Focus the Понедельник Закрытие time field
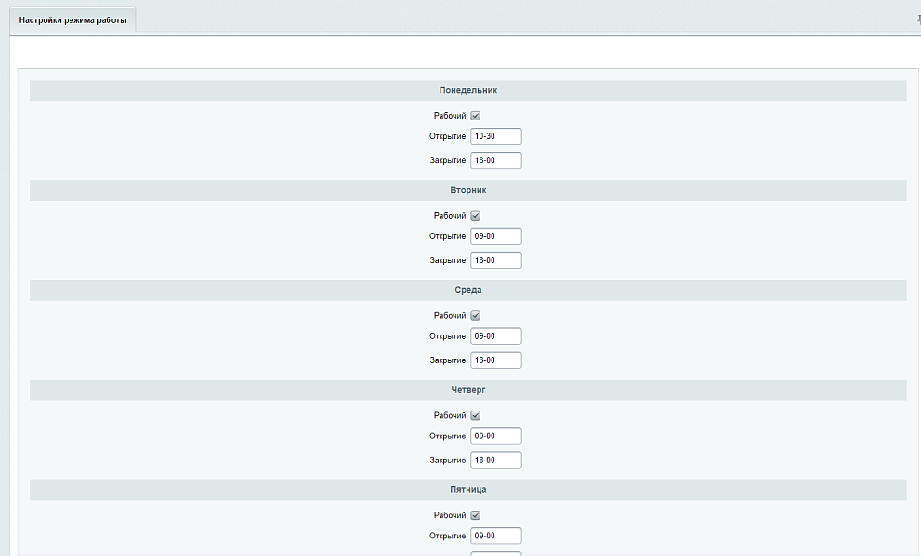 pyautogui.click(x=495, y=160)
